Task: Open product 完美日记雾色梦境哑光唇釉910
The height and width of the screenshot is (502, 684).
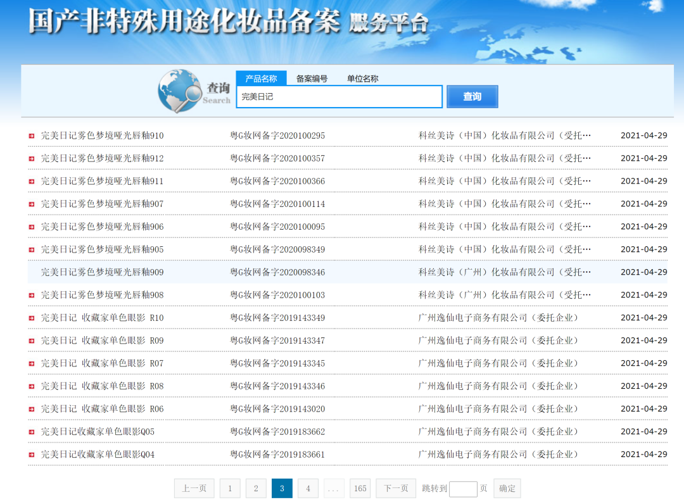Action: (103, 135)
